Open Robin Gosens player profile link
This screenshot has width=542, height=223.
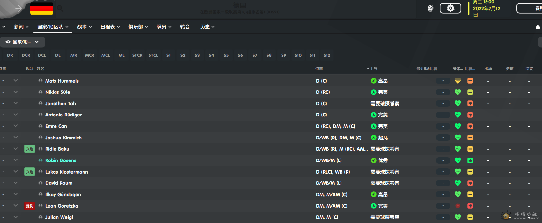click(x=61, y=160)
